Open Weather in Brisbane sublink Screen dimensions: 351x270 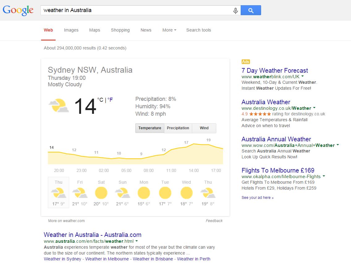pos(153,259)
